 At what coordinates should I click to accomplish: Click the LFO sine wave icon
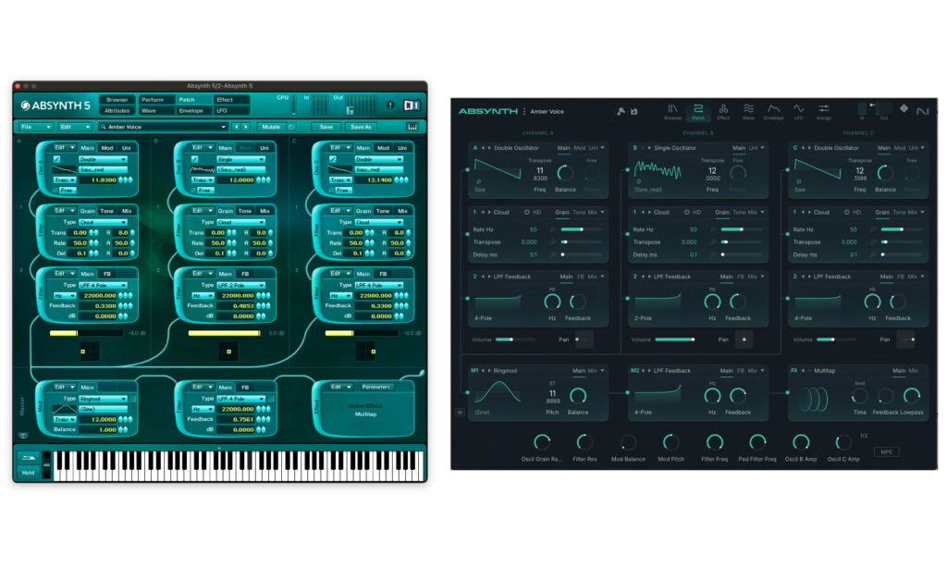(798, 111)
